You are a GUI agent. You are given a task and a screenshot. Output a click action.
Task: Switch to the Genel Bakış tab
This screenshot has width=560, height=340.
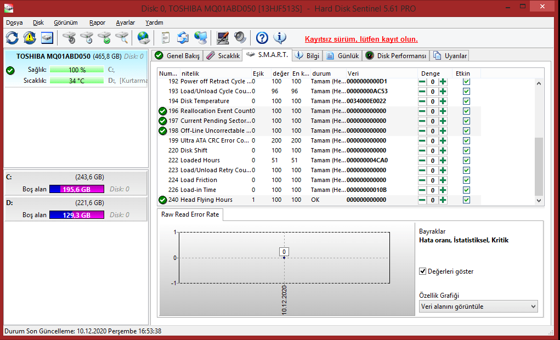point(178,56)
